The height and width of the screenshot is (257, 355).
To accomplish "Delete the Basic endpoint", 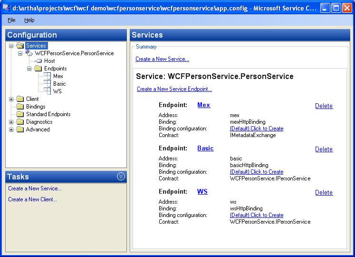I will coord(324,149).
